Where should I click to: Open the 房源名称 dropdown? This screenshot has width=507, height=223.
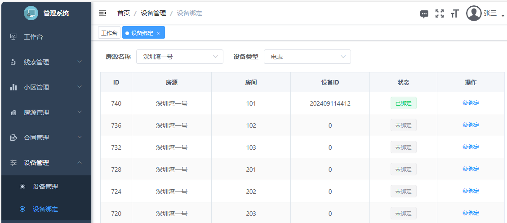[179, 57]
